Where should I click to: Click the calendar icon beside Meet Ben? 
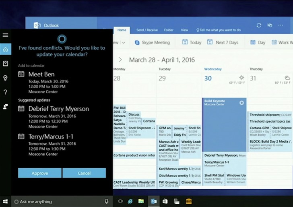(21, 74)
